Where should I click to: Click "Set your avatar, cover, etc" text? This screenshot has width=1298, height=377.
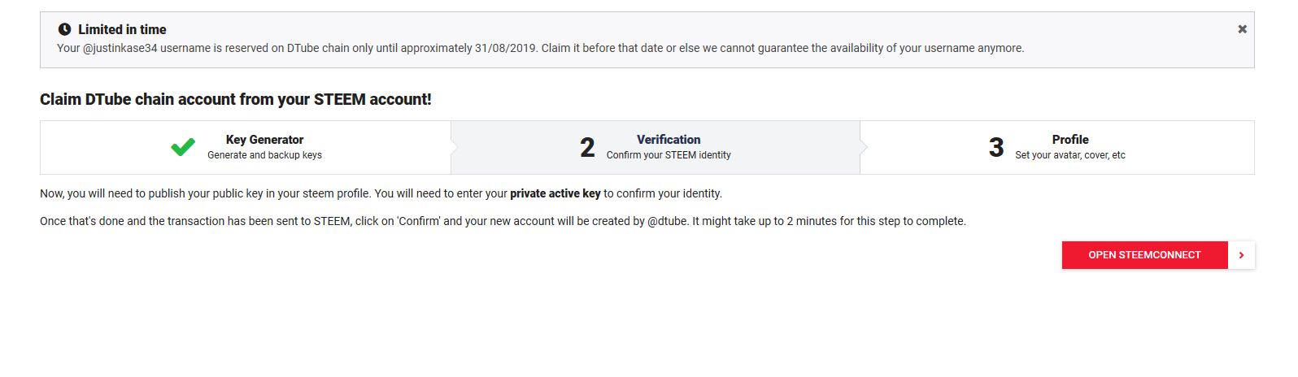tap(1069, 155)
